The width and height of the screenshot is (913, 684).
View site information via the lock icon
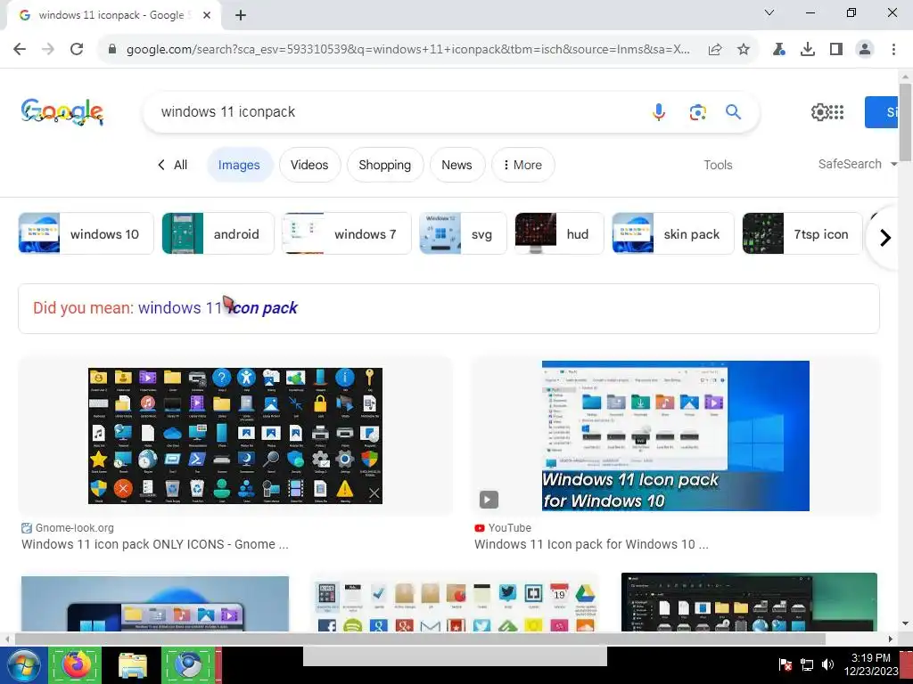pyautogui.click(x=113, y=50)
